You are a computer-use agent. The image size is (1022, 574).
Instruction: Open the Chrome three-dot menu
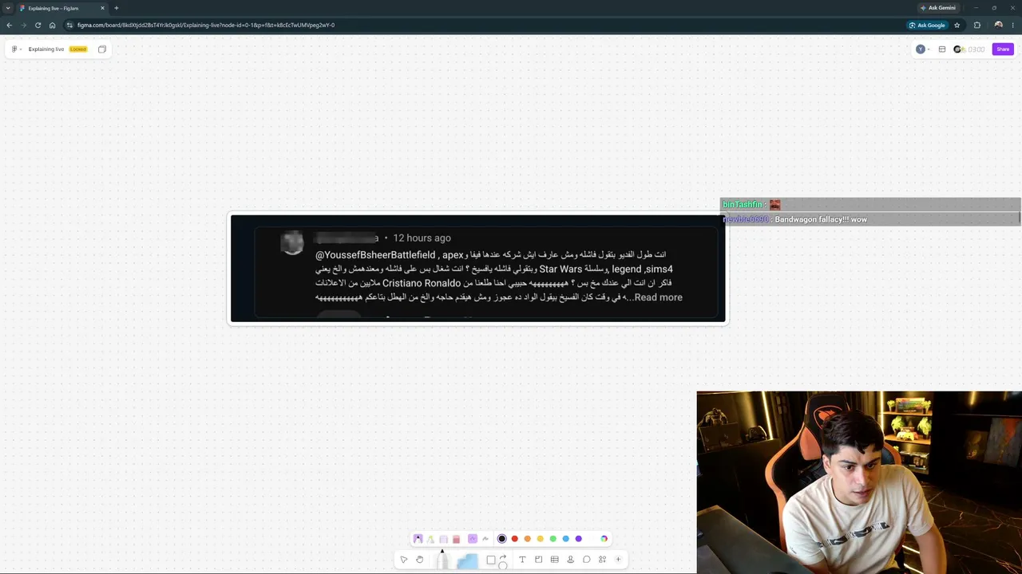(1014, 25)
